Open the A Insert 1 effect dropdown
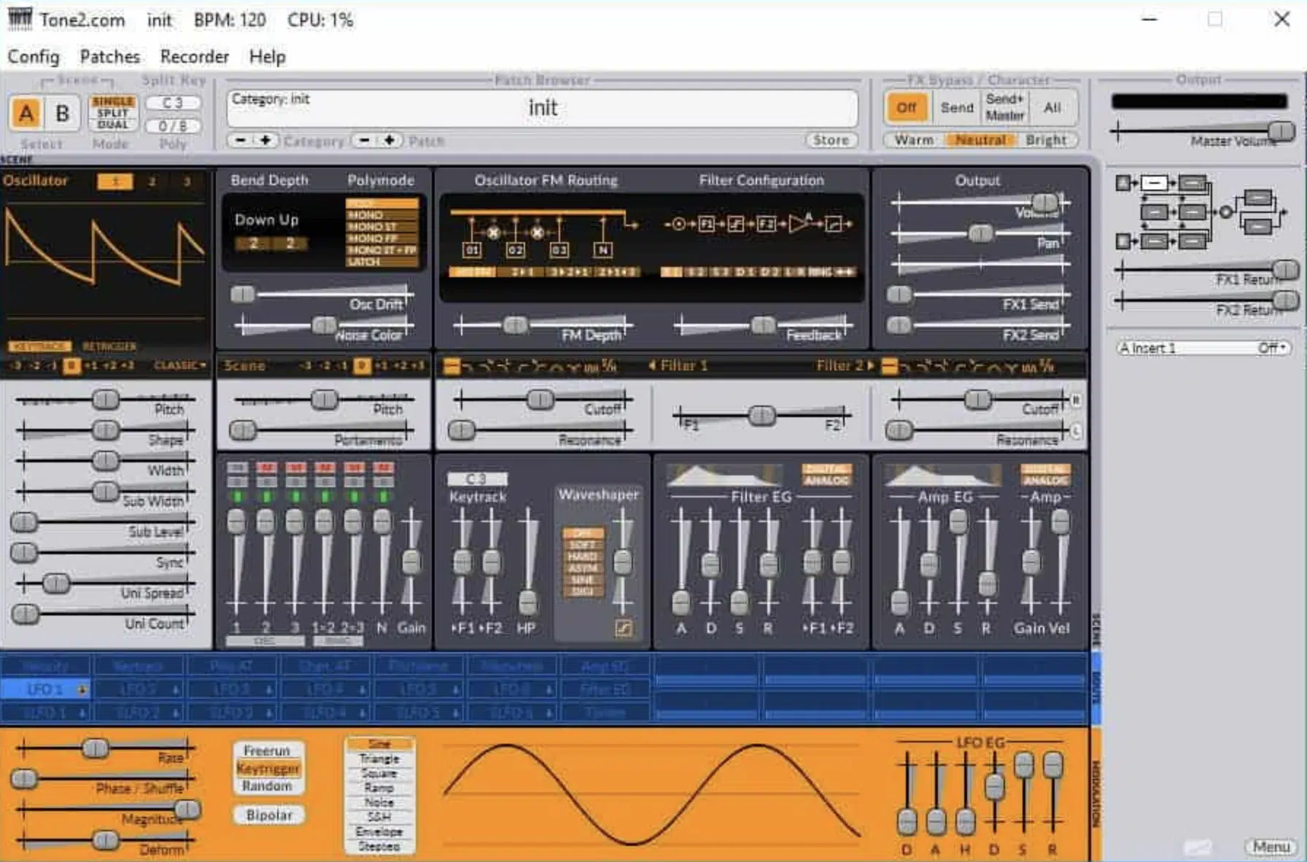Screen dimensions: 1307x862 click(1203, 348)
